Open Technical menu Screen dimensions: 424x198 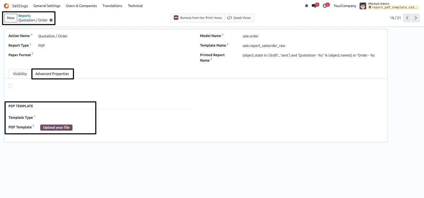point(135,6)
